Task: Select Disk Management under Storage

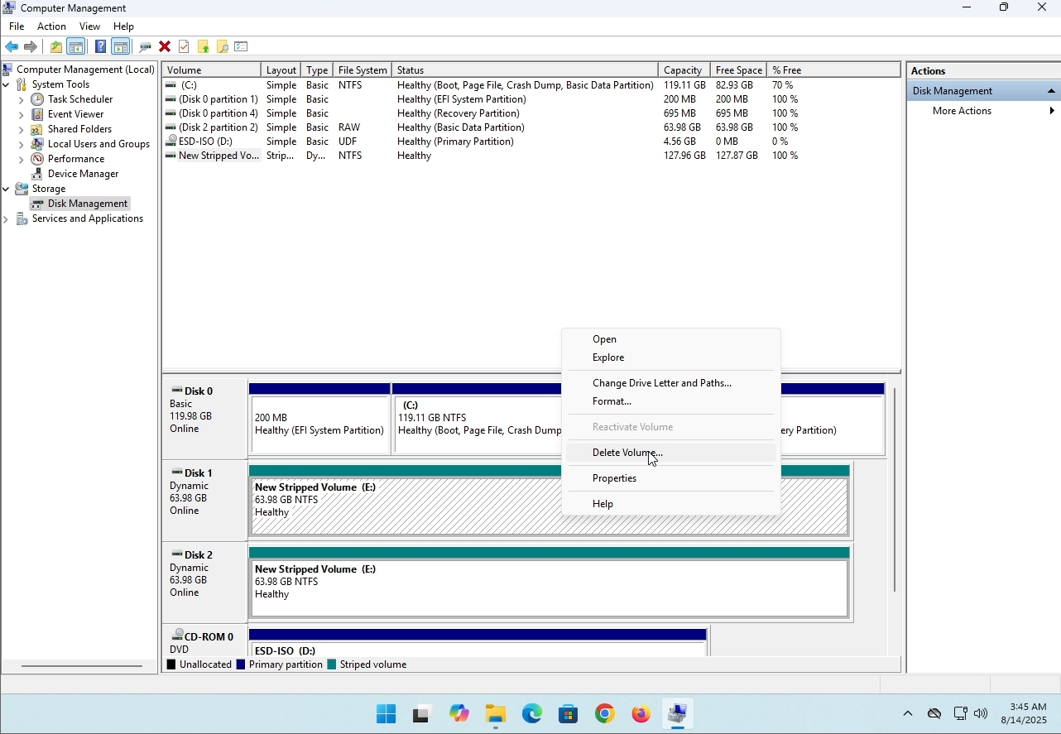Action: point(88,204)
